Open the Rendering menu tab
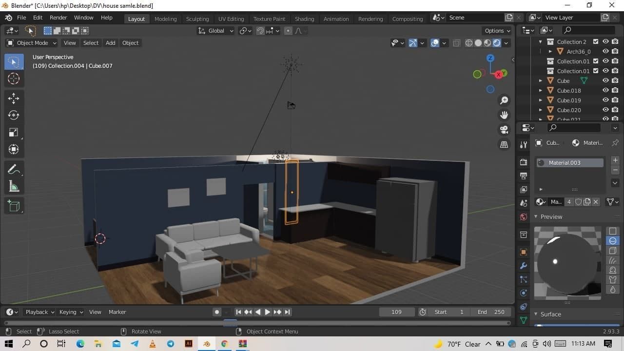The height and width of the screenshot is (351, 624). 370,19
